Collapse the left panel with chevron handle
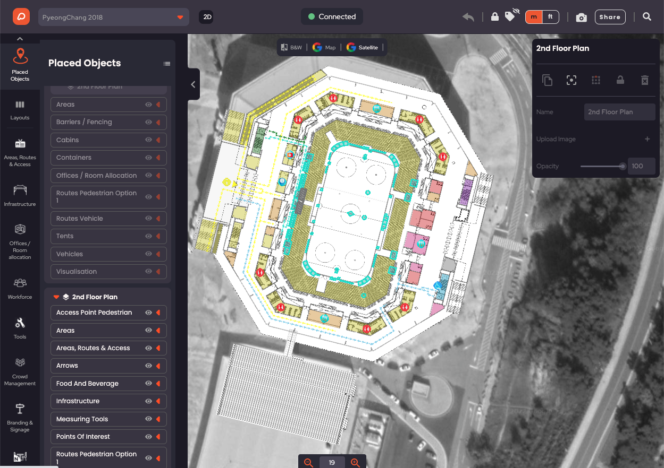The width and height of the screenshot is (664, 468). (194, 84)
